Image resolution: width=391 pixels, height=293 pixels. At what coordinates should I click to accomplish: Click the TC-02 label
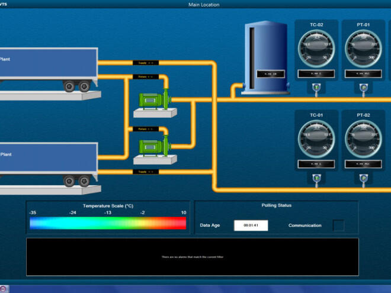316,25
